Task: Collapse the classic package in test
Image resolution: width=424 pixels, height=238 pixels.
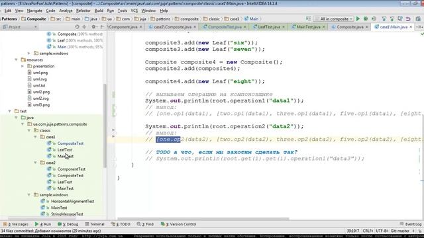Action: click(x=29, y=131)
